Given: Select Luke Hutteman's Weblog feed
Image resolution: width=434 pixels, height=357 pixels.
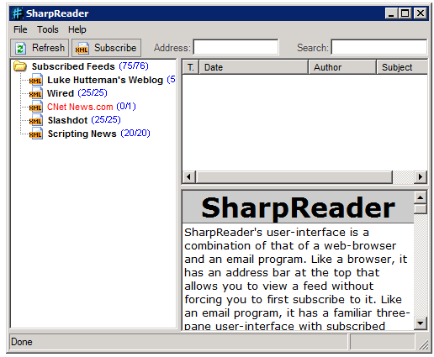Looking at the screenshot, I should 105,80.
